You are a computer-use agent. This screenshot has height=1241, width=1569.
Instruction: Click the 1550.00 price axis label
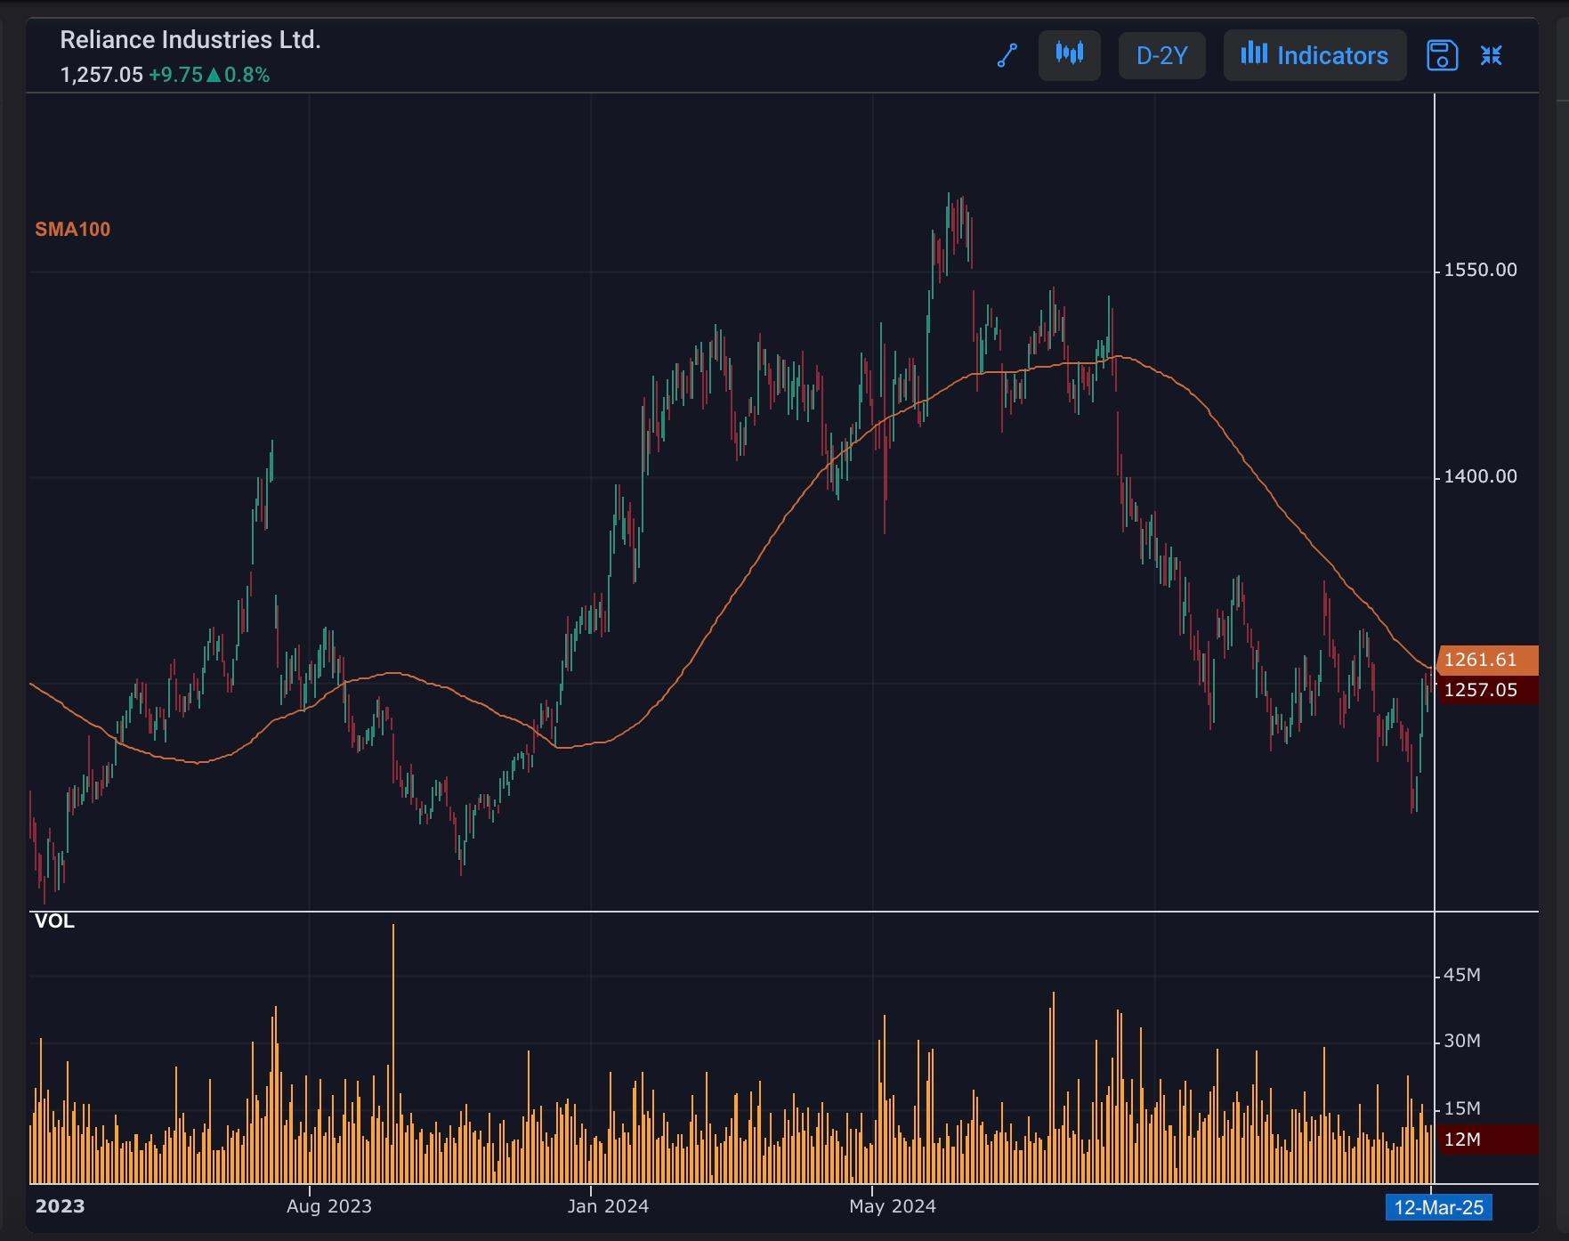(x=1480, y=270)
